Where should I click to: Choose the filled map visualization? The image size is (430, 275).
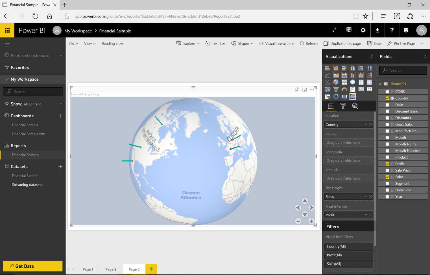click(x=328, y=89)
